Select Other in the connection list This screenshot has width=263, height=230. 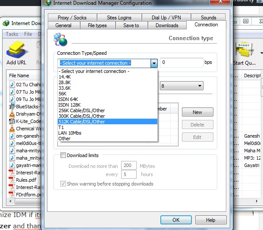107,139
